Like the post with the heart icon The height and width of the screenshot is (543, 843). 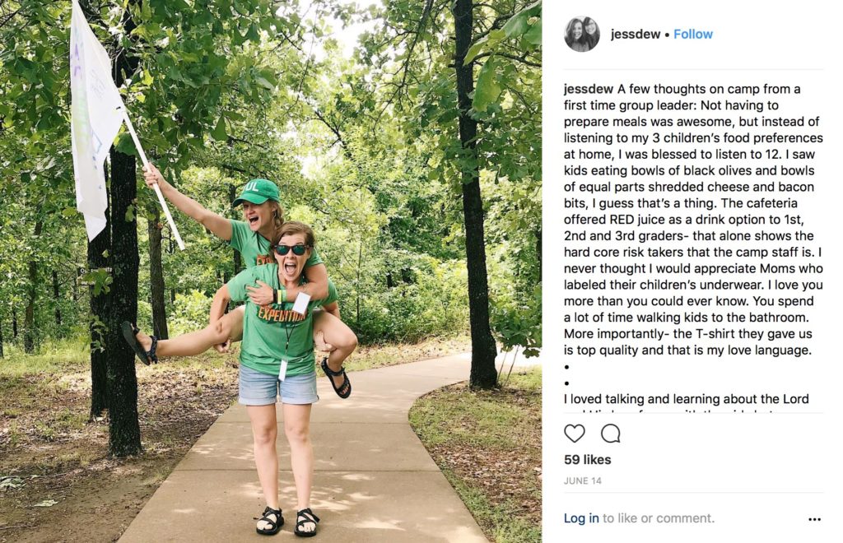tap(574, 433)
